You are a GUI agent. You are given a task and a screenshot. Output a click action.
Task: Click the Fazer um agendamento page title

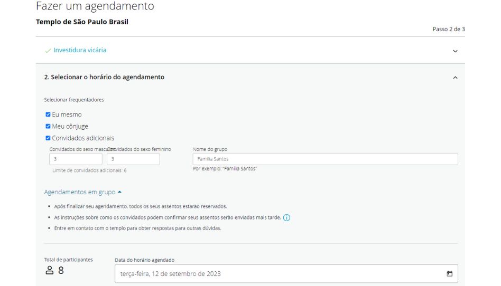pyautogui.click(x=95, y=6)
